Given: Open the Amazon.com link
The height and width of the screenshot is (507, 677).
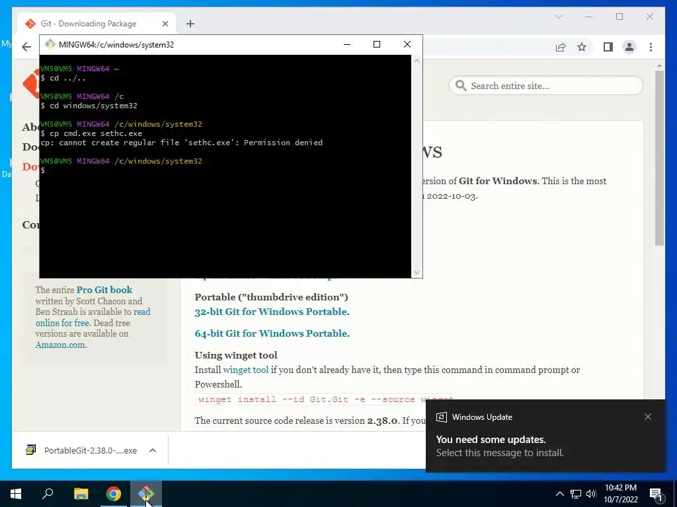Looking at the screenshot, I should click(x=61, y=345).
